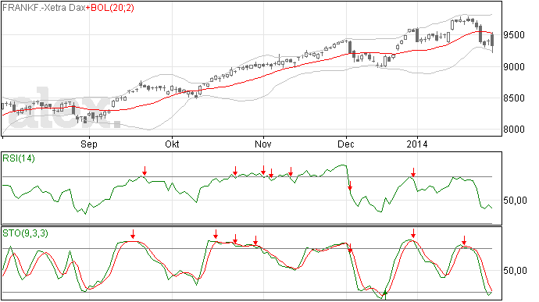Select the 50,00 level label in STO panel
Image resolution: width=539 pixels, height=302 pixels.
click(x=515, y=271)
